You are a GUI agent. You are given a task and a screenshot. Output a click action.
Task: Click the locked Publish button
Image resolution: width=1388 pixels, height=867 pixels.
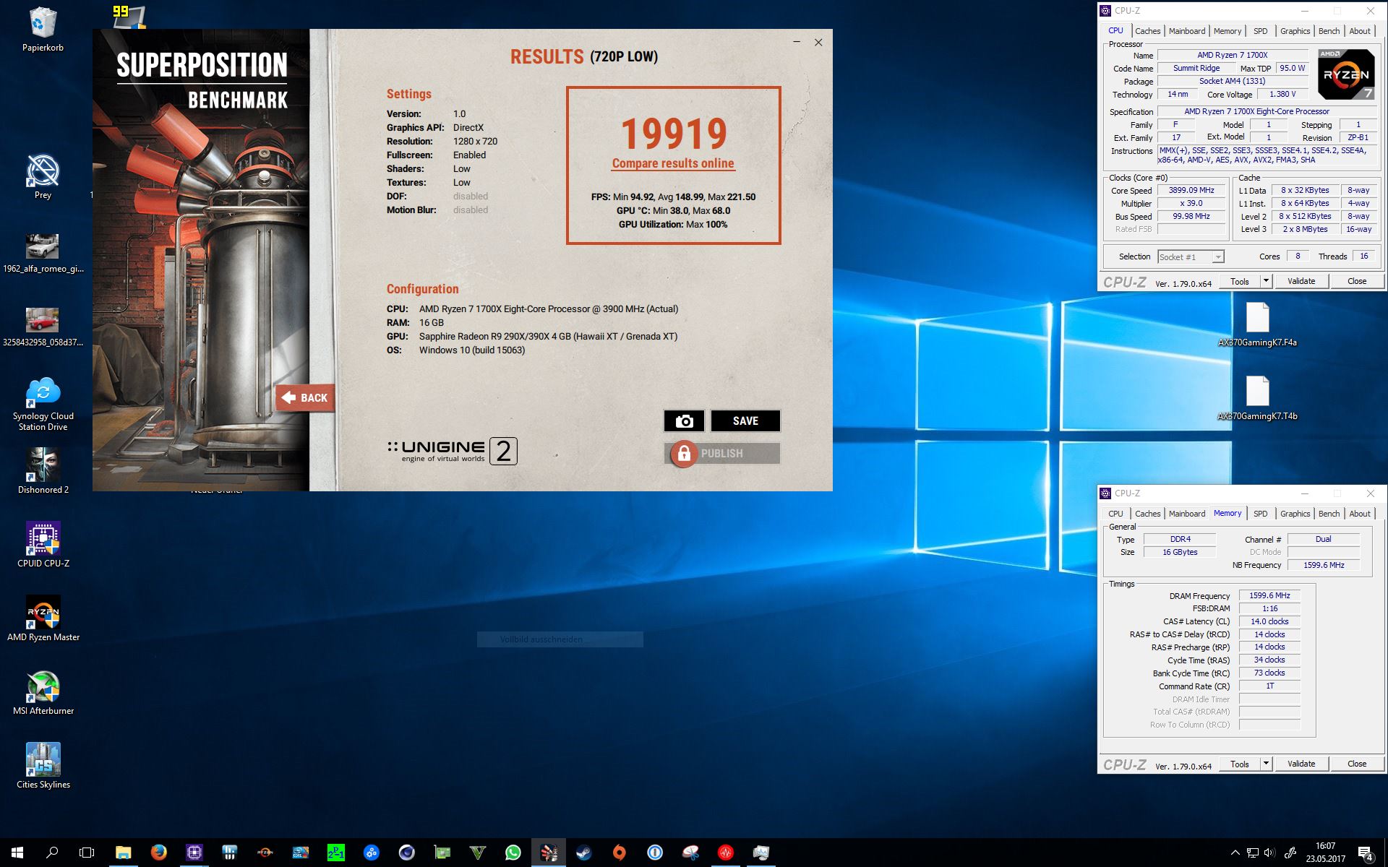point(721,454)
